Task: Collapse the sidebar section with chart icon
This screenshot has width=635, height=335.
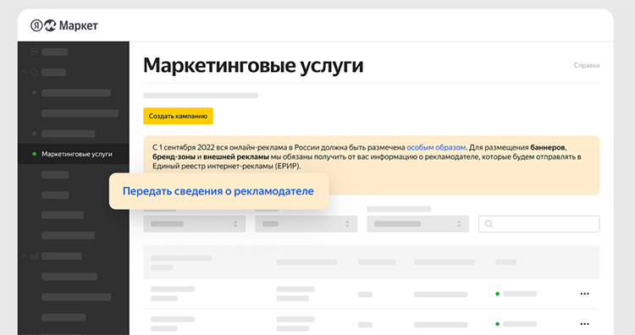Action: pos(25,256)
